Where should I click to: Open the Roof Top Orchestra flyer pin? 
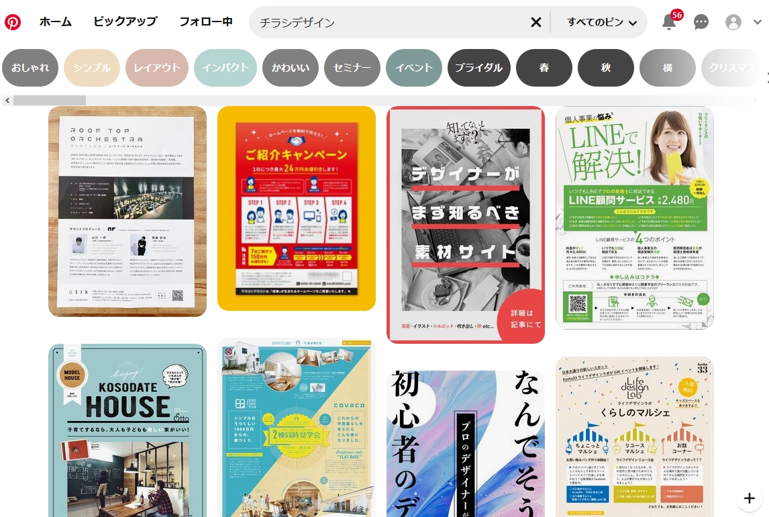point(127,211)
